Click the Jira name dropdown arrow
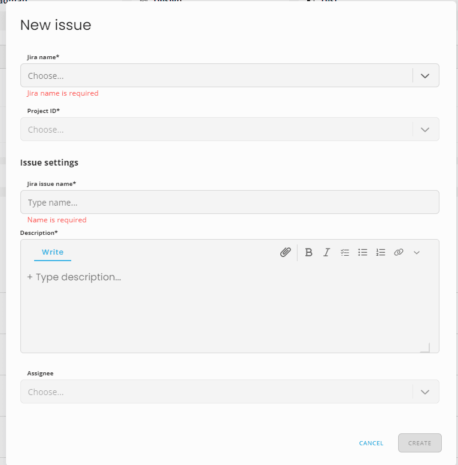 [425, 76]
